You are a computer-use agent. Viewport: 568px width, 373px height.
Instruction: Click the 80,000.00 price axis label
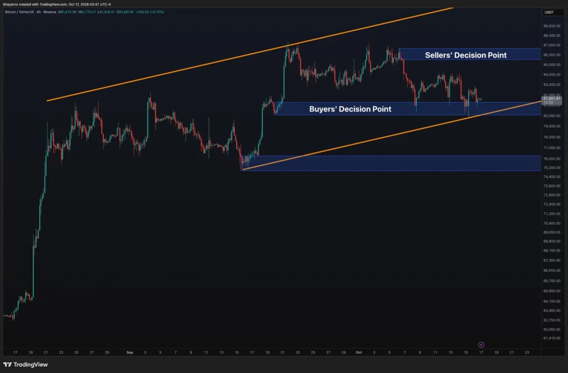tap(552, 116)
